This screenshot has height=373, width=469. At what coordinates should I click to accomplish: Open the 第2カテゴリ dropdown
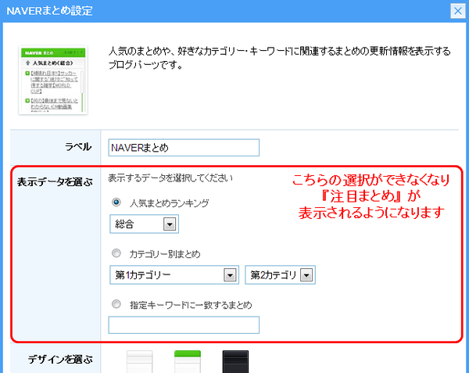(280, 275)
